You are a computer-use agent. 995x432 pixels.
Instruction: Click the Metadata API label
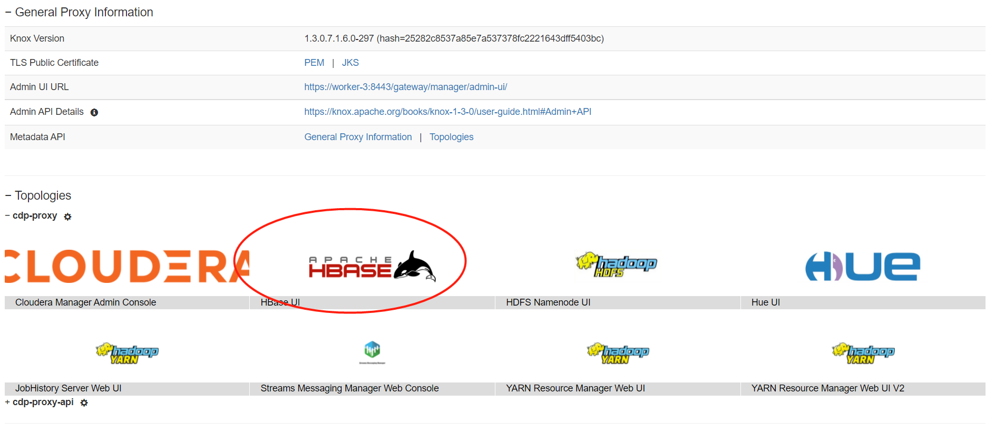pyautogui.click(x=37, y=137)
